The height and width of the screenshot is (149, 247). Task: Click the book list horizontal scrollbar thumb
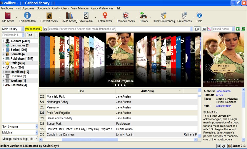pyautogui.click(x=90, y=140)
